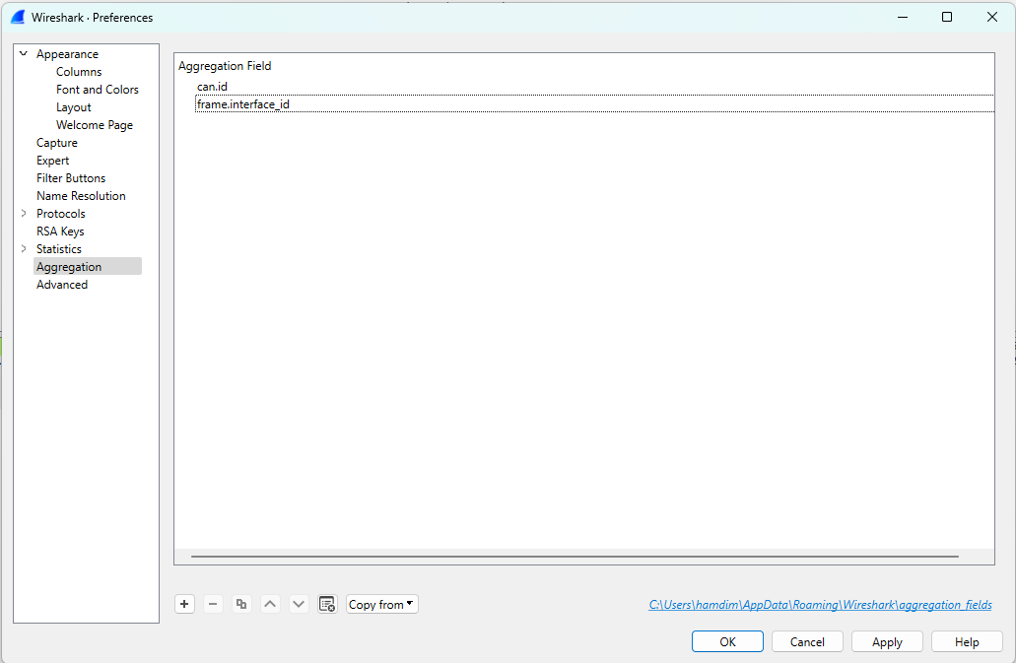Select the can.id field row
Viewport: 1016px width, 663px height.
pyautogui.click(x=594, y=86)
